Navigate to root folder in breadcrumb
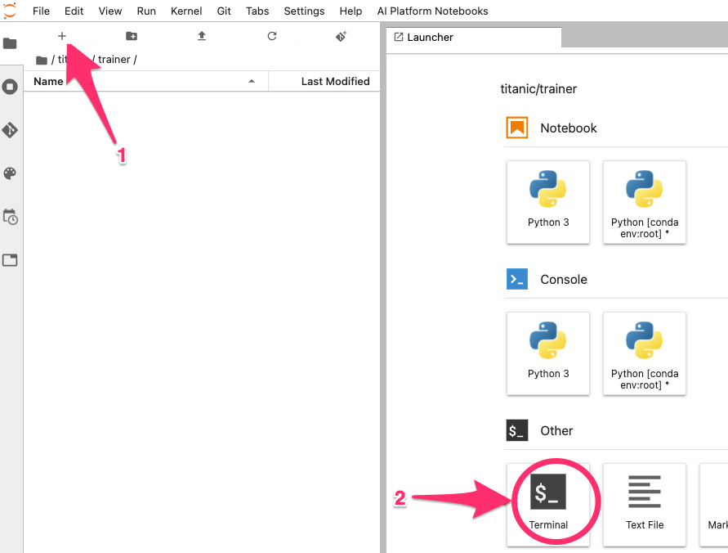 tap(42, 60)
